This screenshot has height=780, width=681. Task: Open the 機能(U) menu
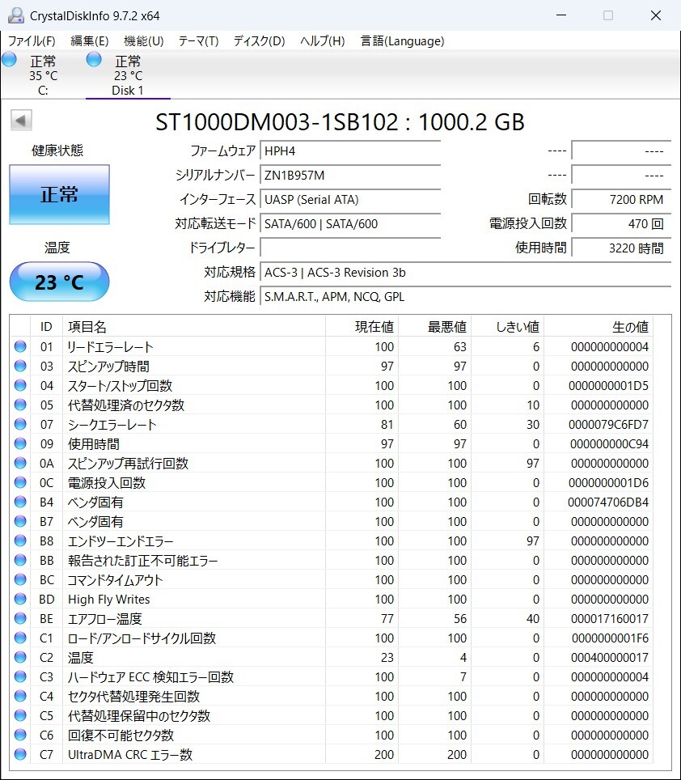143,41
